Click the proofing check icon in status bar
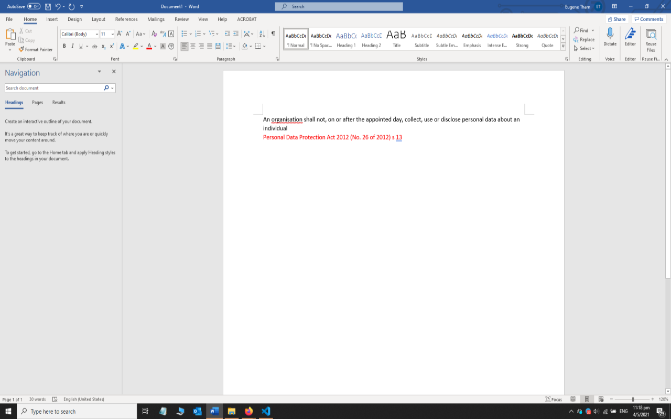The image size is (671, 419). click(55, 399)
